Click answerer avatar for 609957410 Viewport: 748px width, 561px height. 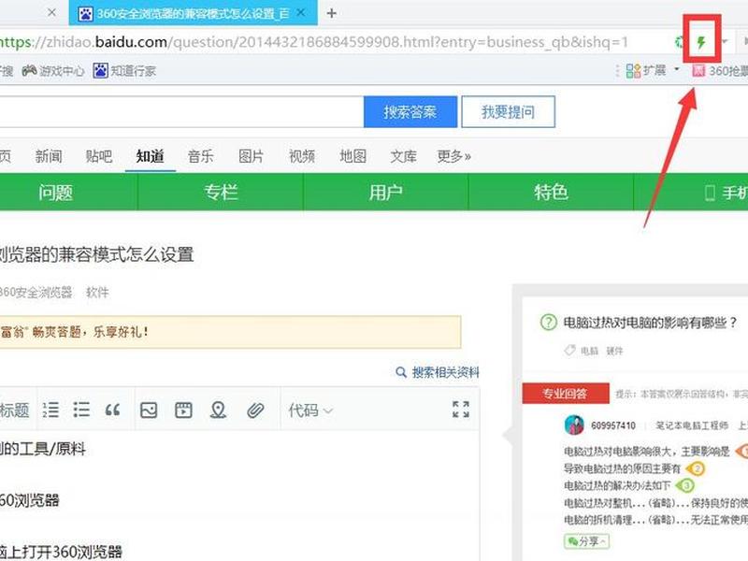tap(574, 424)
